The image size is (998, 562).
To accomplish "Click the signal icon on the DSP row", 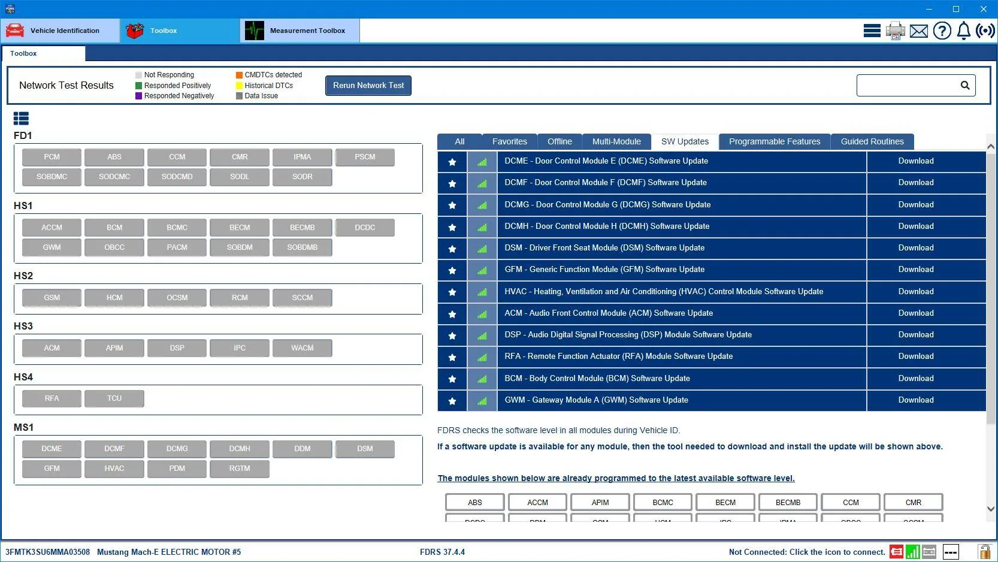I will tap(482, 336).
